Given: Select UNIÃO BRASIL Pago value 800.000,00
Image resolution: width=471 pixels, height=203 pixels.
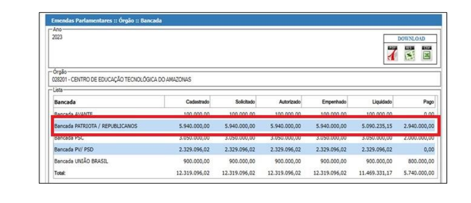Looking at the screenshot, I should tap(421, 161).
